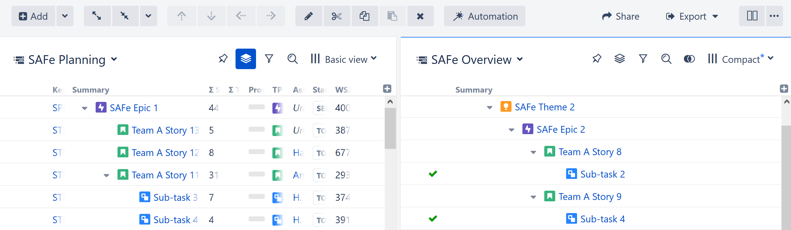Click the Expand All arrows icon
The image size is (791, 230).
[97, 16]
